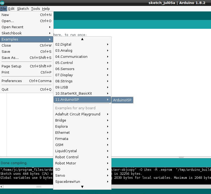Viewport: 211px width, 194px height.
Task: Click the console scrollbar left arrow
Action: 1,187
